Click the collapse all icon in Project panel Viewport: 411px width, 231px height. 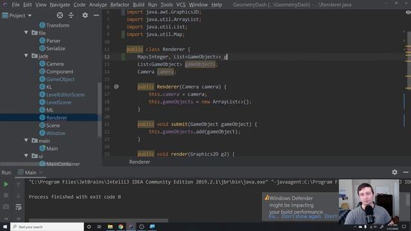pyautogui.click(x=71, y=15)
